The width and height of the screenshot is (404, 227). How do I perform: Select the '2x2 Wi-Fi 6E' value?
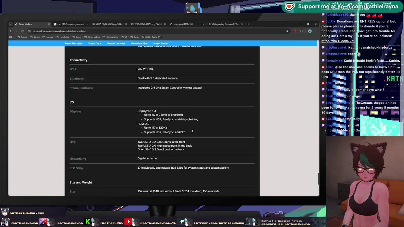pyautogui.click(x=146, y=69)
